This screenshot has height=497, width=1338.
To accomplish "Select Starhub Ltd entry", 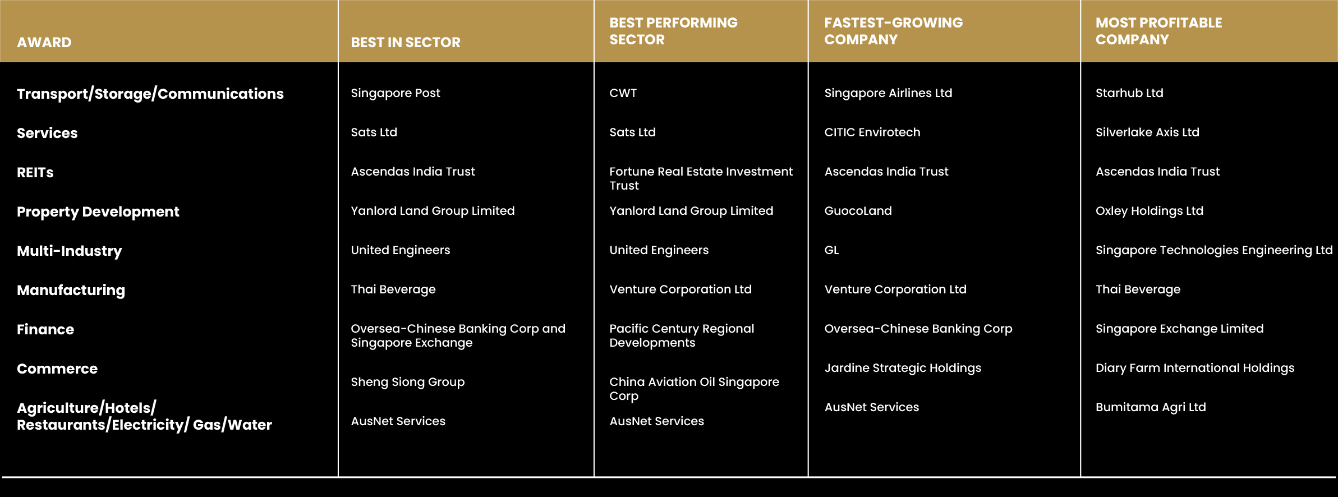I will [1129, 93].
